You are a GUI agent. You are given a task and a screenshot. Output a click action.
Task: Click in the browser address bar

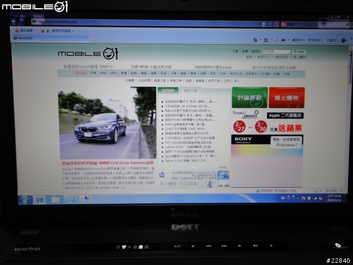pos(144,22)
